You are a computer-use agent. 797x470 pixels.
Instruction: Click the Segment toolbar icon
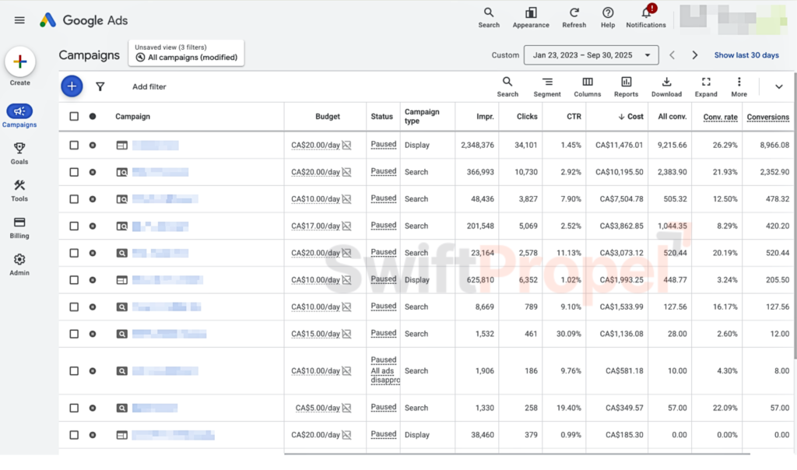[x=547, y=82]
